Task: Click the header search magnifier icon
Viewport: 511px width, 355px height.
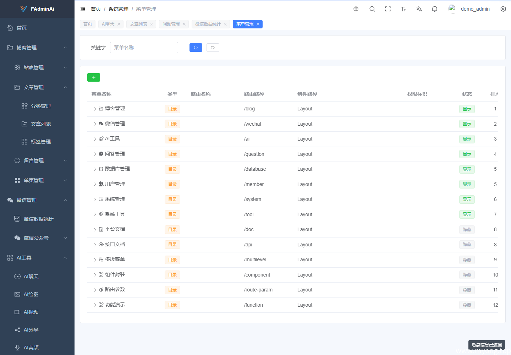Action: (x=372, y=9)
